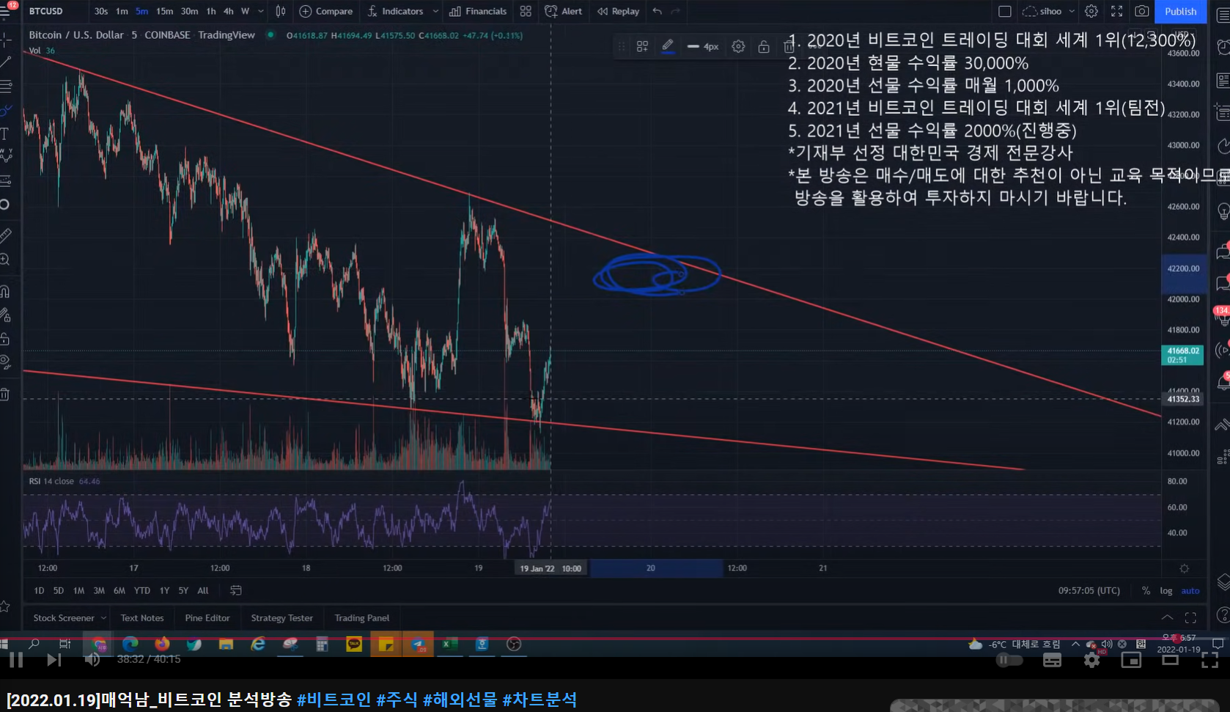Change drawing line color with pencil icon

coord(668,46)
